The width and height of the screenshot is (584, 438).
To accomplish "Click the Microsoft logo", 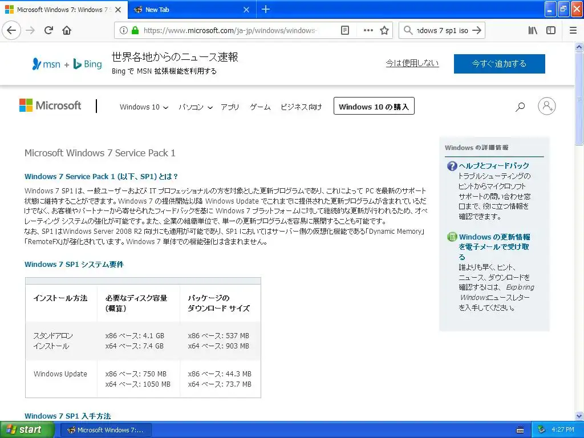I will coord(50,106).
